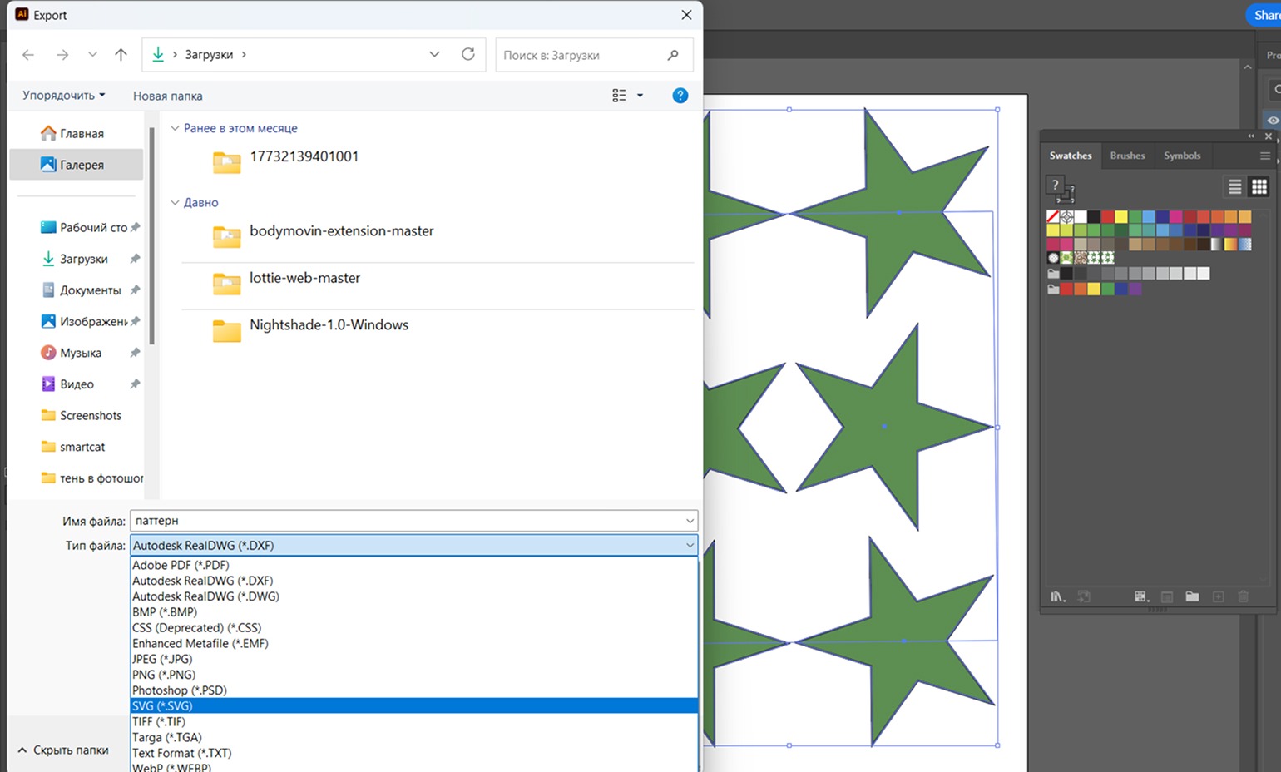
Task: Go up one folder level
Action: (x=121, y=55)
